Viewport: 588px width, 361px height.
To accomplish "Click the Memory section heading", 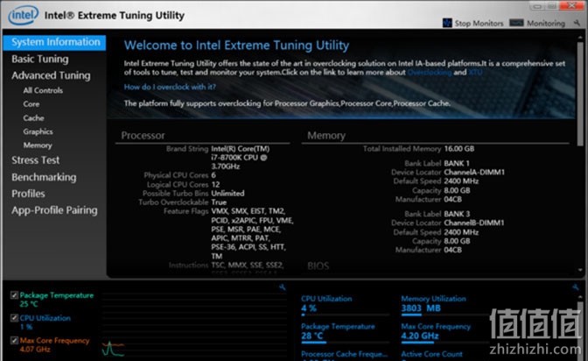I will 326,136.
